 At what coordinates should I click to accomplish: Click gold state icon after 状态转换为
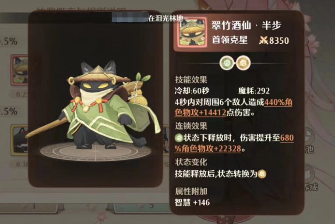262,174
